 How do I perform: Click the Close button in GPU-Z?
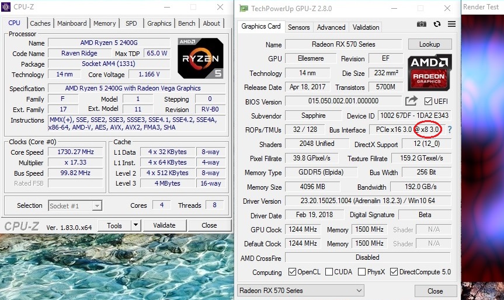(x=435, y=291)
